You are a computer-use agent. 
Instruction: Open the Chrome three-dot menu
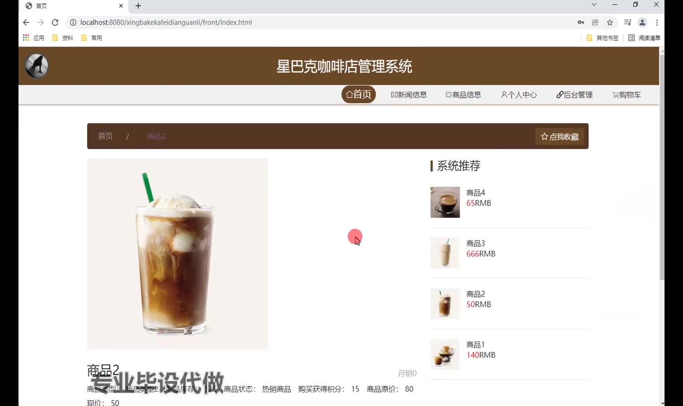[657, 22]
